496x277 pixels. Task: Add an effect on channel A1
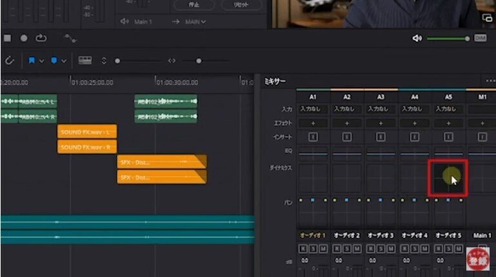tap(313, 123)
